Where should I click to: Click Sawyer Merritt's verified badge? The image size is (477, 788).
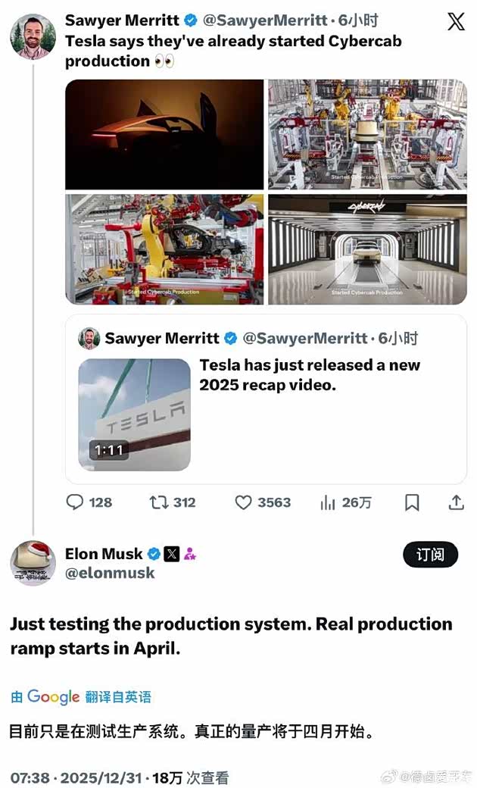[192, 21]
